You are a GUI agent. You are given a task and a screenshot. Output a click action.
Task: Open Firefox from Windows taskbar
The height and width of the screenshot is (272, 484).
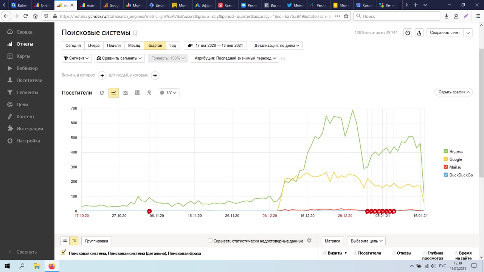(x=51, y=266)
